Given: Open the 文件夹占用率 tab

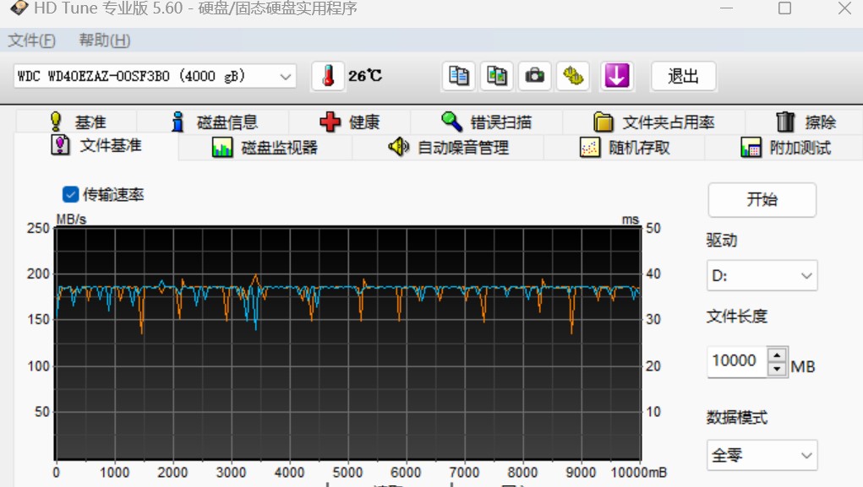Looking at the screenshot, I should click(x=654, y=122).
